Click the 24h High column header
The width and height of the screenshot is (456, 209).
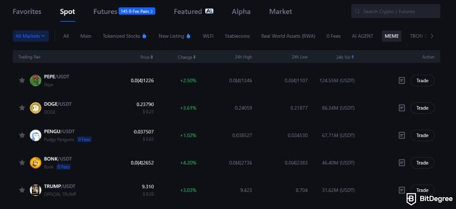(243, 57)
